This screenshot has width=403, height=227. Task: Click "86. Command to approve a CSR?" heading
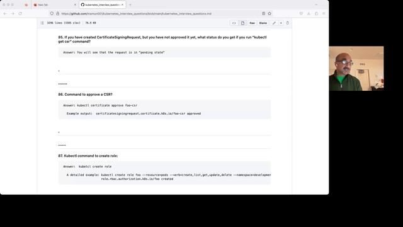[86, 95]
